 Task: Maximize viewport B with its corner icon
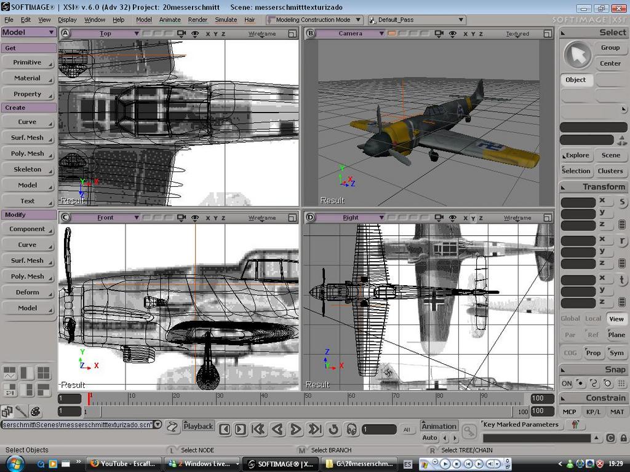tap(548, 34)
